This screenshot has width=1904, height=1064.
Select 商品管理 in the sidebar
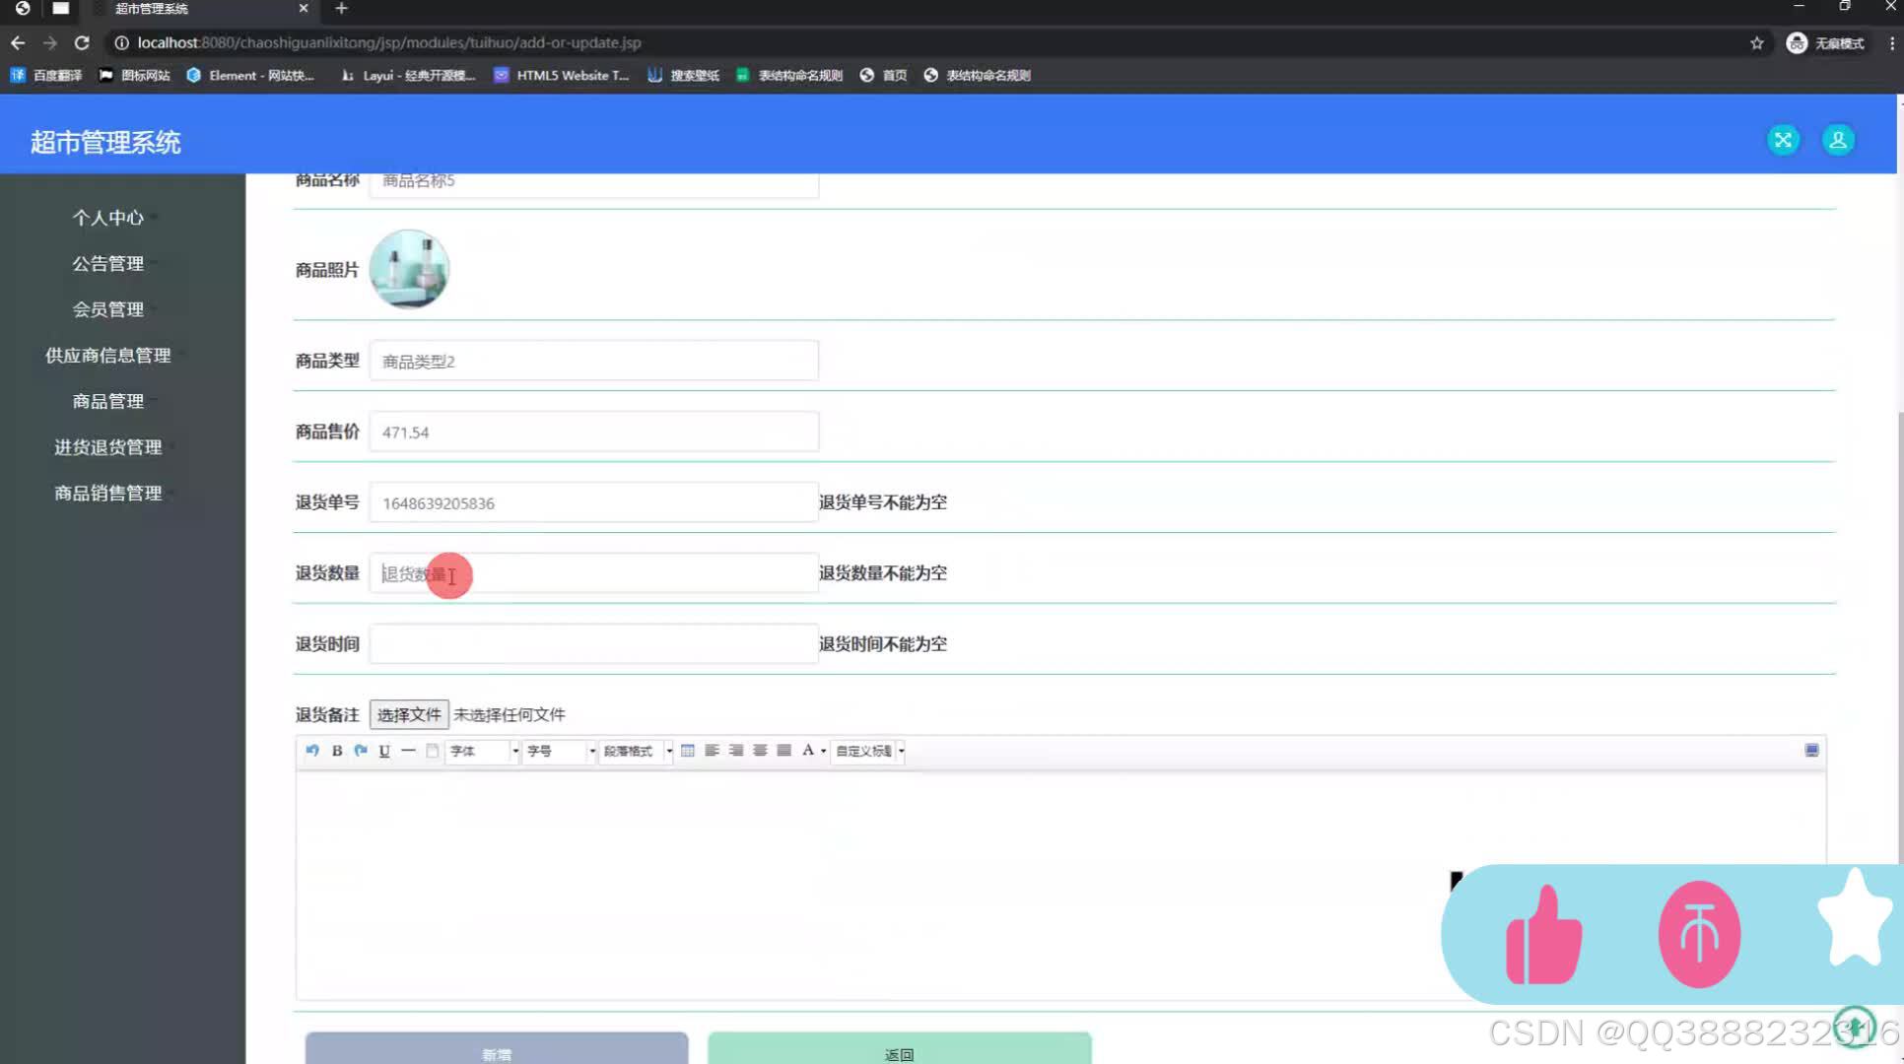(x=106, y=401)
